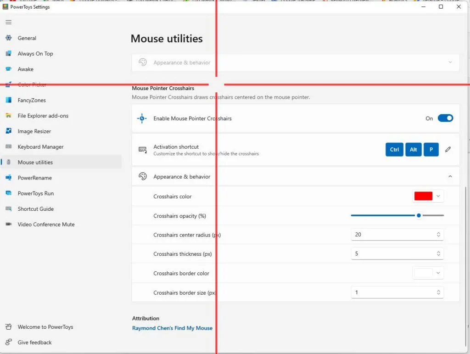Navigate to FancyZones settings
470x354 pixels.
[x=61, y=100]
